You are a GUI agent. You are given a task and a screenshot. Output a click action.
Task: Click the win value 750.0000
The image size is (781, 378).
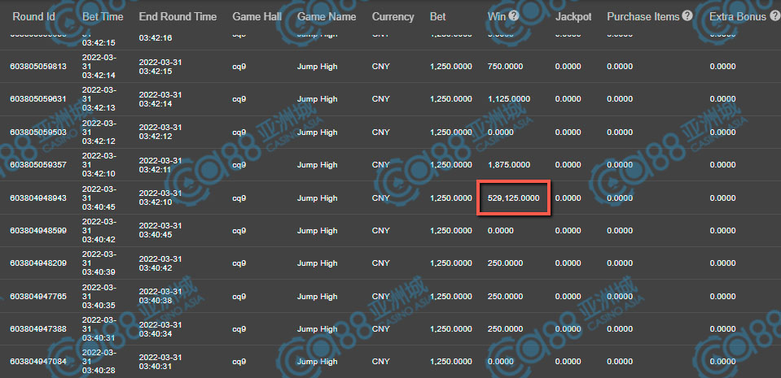tap(505, 67)
